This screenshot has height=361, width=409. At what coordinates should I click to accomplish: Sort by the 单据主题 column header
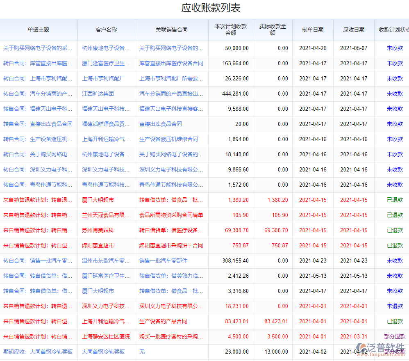point(39,30)
